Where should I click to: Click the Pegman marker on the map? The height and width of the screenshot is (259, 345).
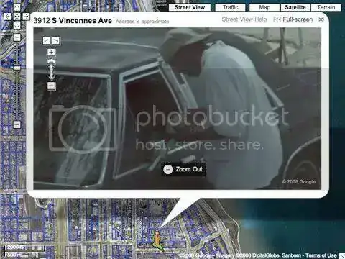[157, 240]
